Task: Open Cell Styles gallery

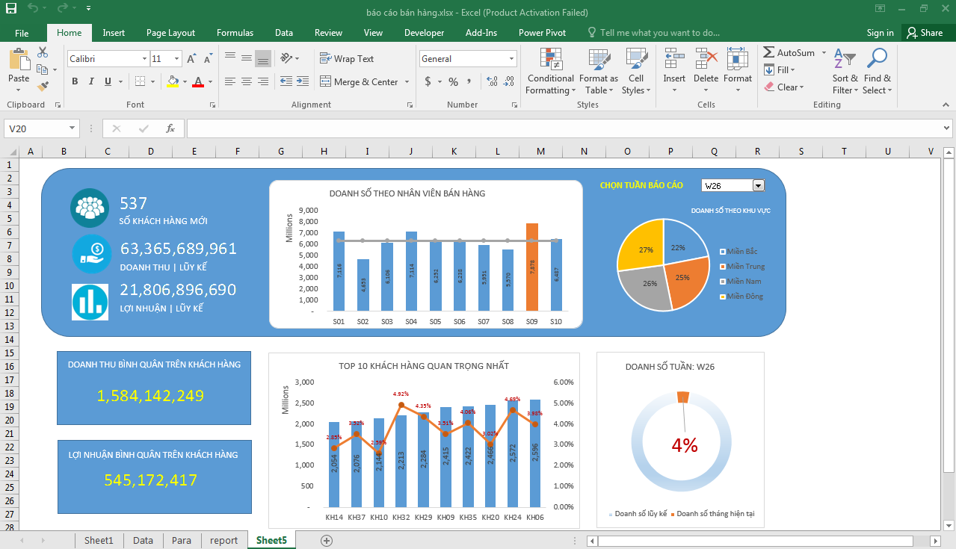Action: [636, 72]
